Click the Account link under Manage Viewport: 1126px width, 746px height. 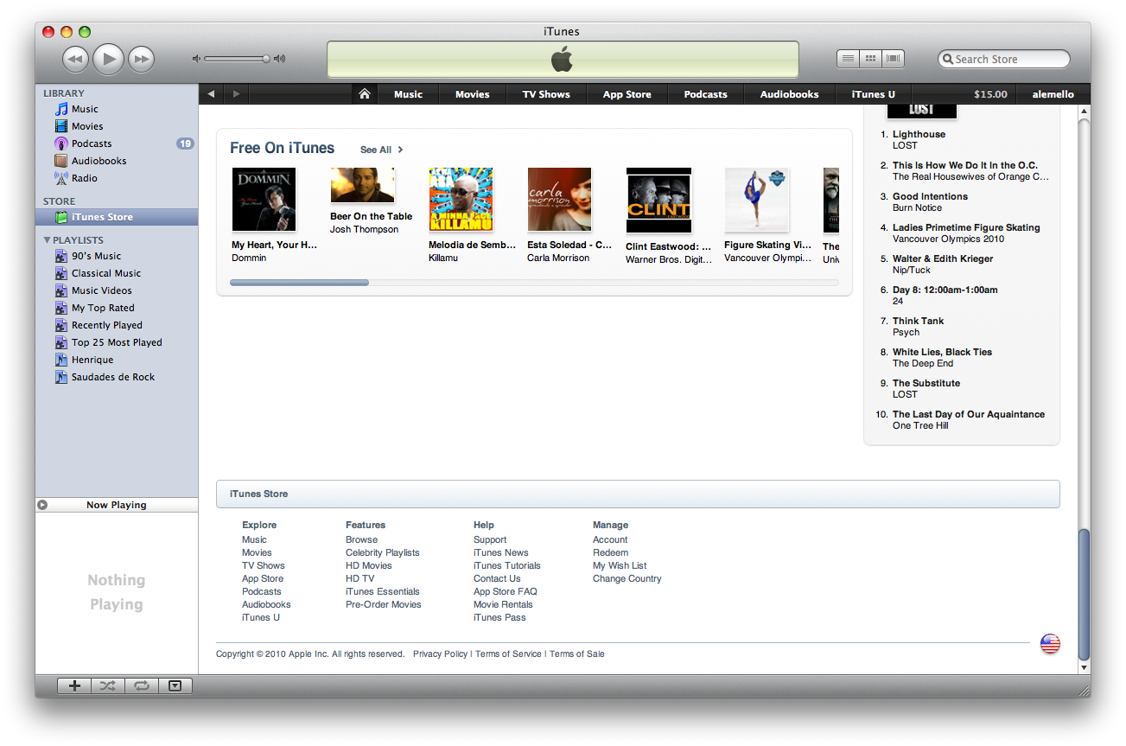(610, 539)
